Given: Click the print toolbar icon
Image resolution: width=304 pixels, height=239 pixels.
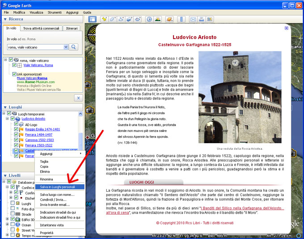Looking at the screenshot, I should point(201,19).
